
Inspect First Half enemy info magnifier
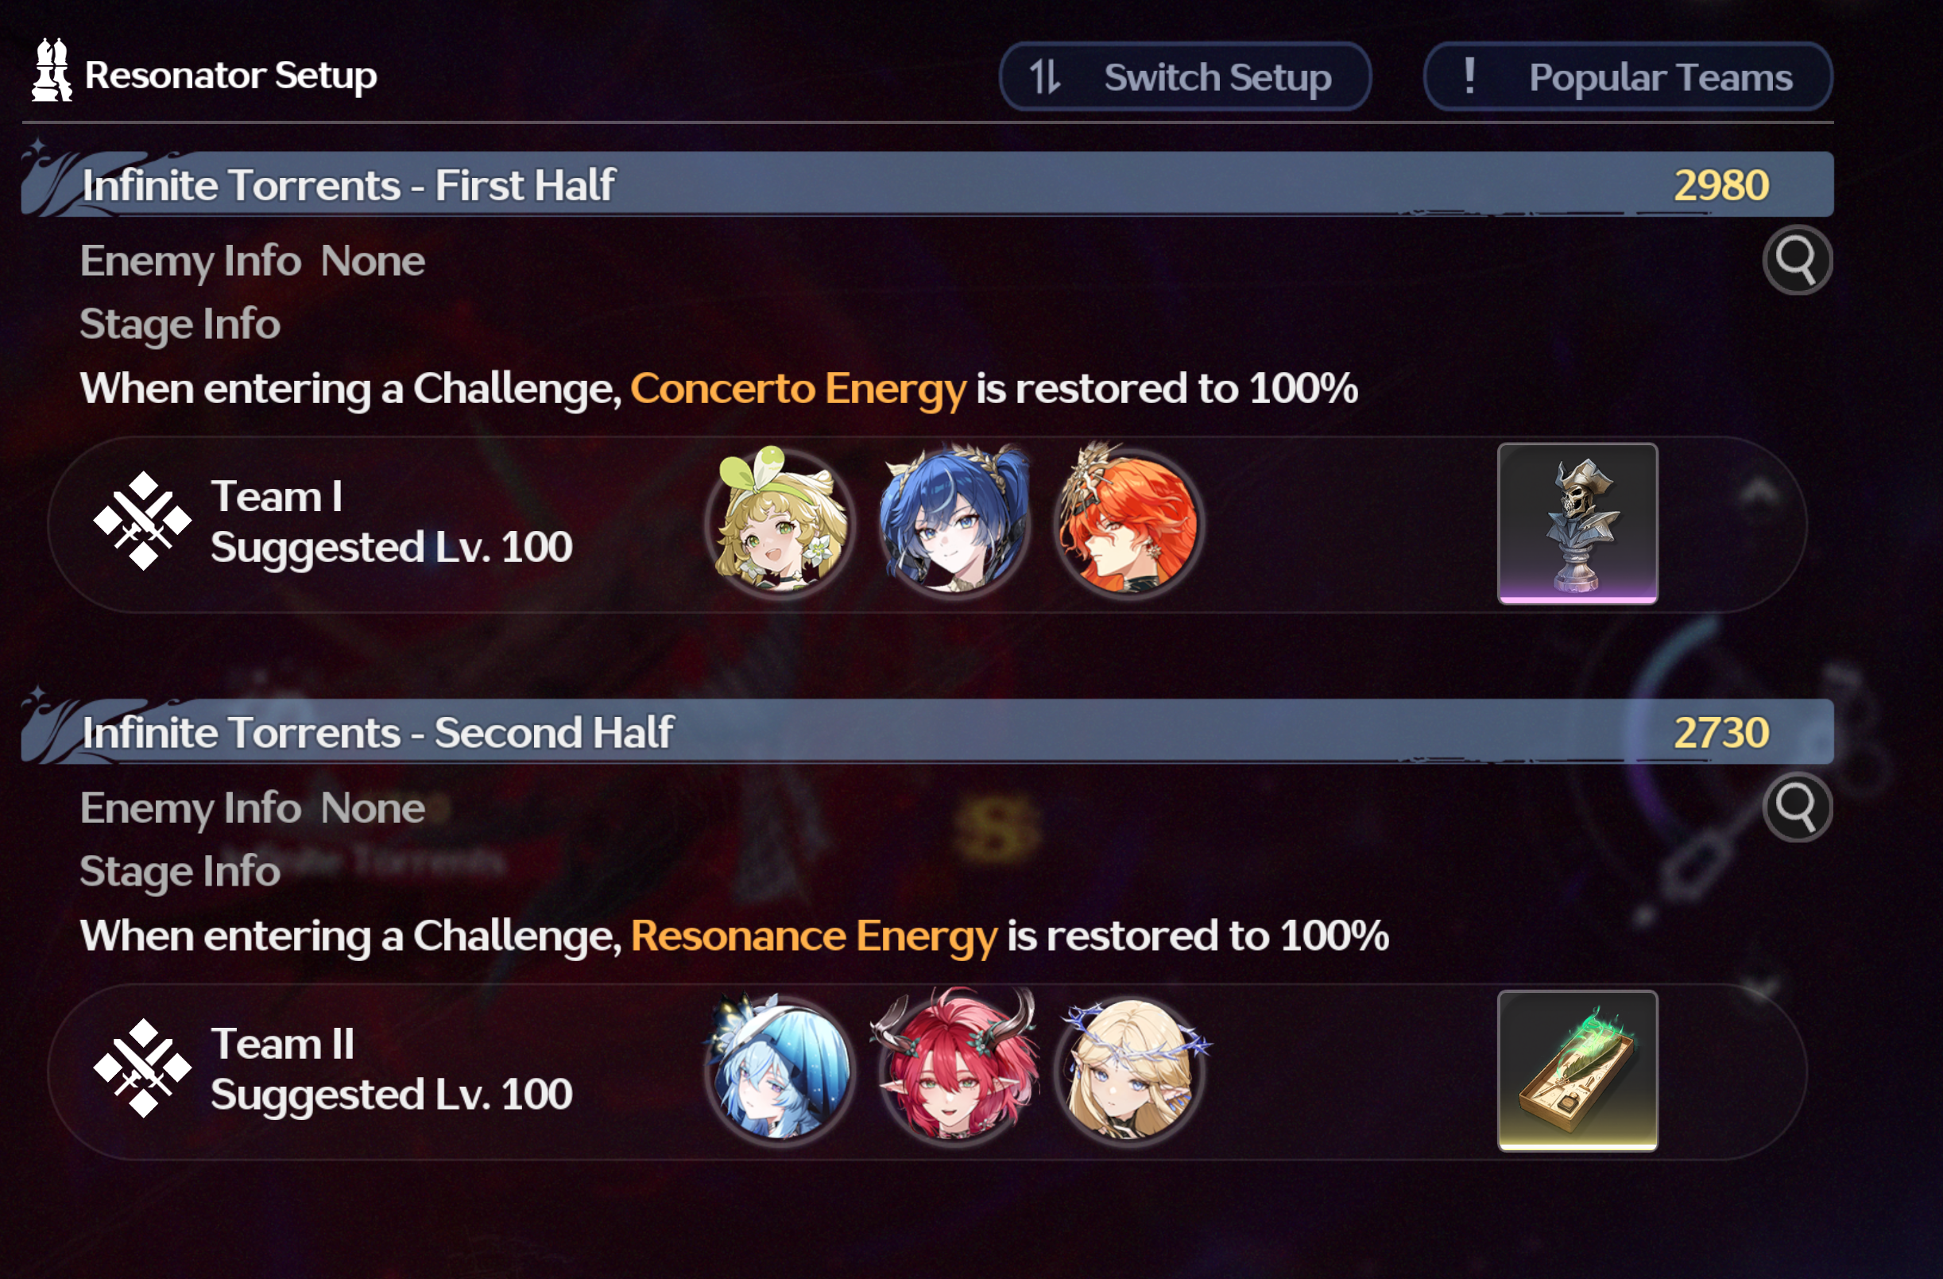(1797, 260)
